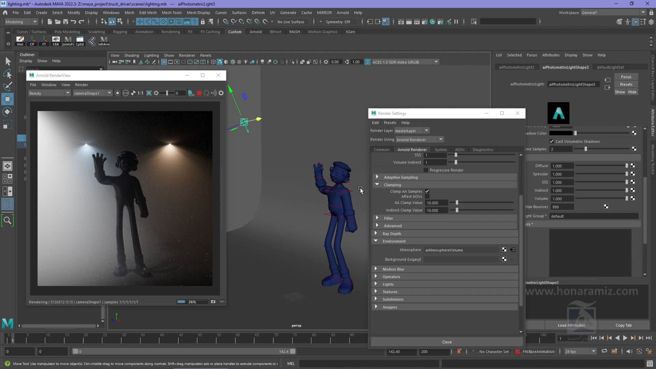Click the Lasso select tool

[x=8, y=74]
